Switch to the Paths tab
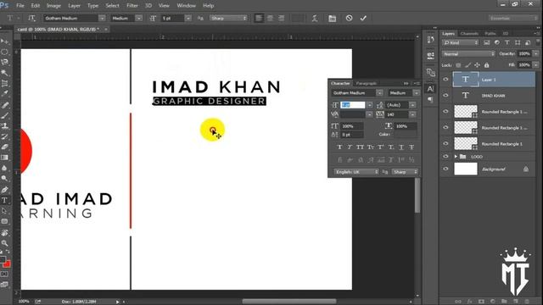The image size is (543, 305). coord(490,34)
